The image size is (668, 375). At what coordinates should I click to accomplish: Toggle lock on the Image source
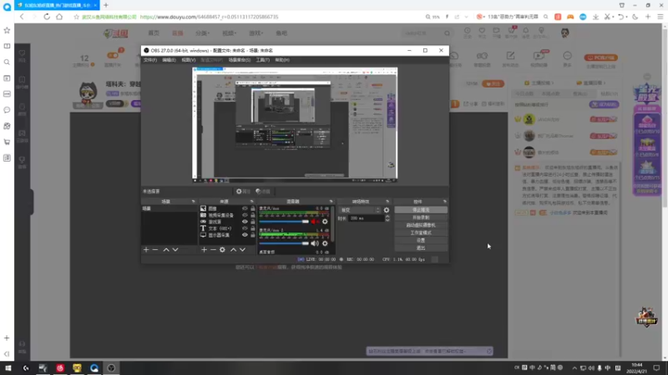click(x=253, y=208)
